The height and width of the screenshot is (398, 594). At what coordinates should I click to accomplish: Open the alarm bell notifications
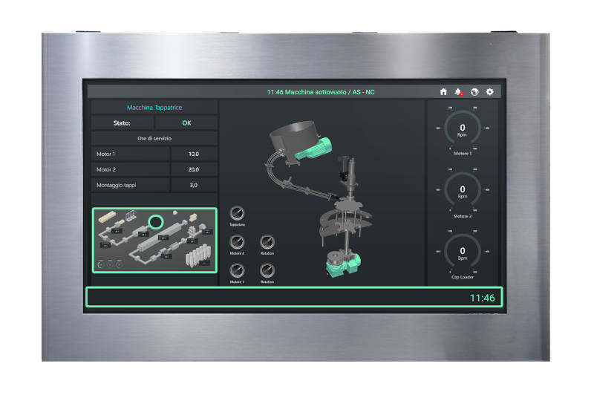point(459,92)
